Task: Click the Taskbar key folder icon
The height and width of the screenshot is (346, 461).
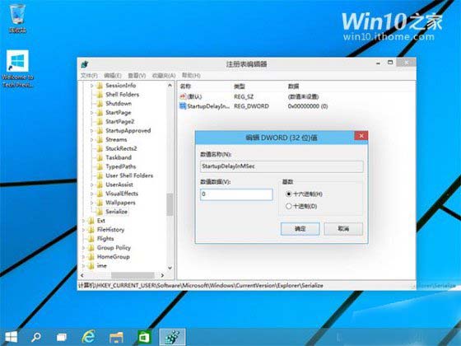Action: point(100,157)
